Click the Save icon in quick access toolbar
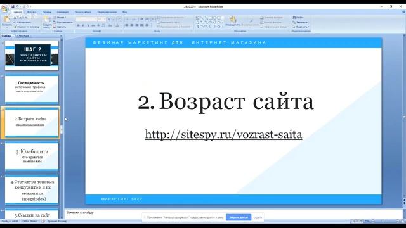 [13, 6]
